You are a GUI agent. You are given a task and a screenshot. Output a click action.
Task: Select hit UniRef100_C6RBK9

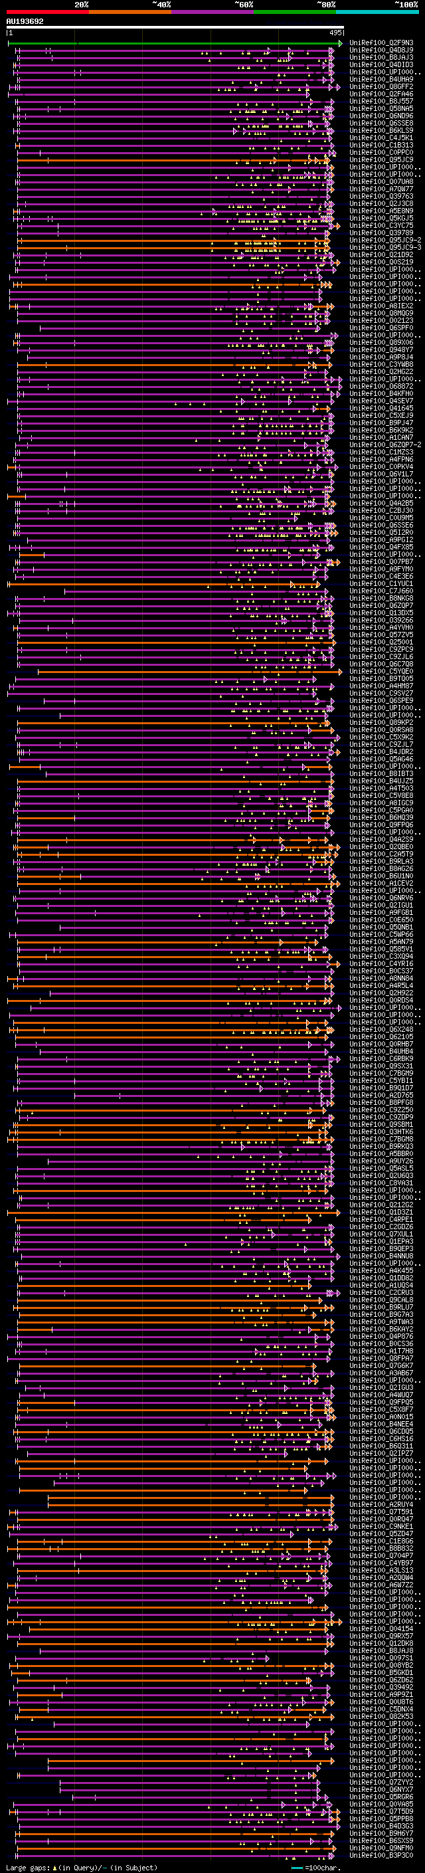coord(381,1058)
